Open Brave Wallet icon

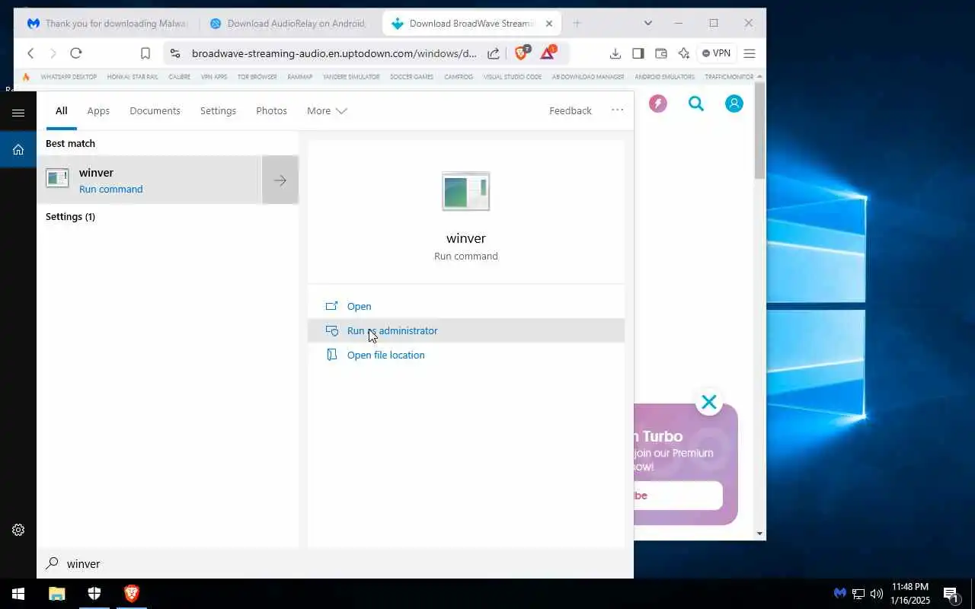point(661,53)
